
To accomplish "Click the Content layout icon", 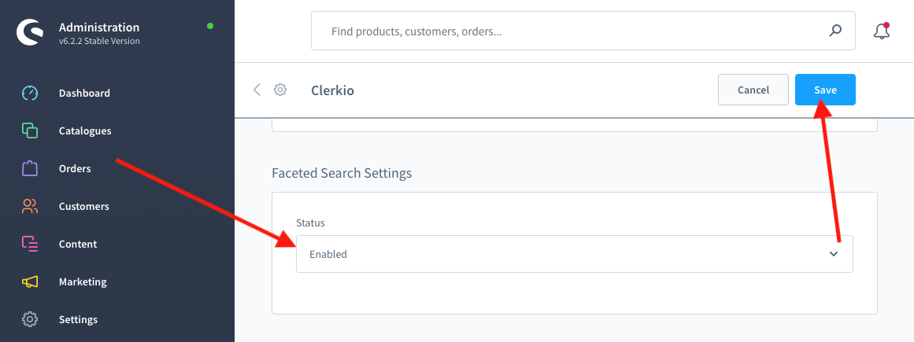I will pyautogui.click(x=30, y=244).
